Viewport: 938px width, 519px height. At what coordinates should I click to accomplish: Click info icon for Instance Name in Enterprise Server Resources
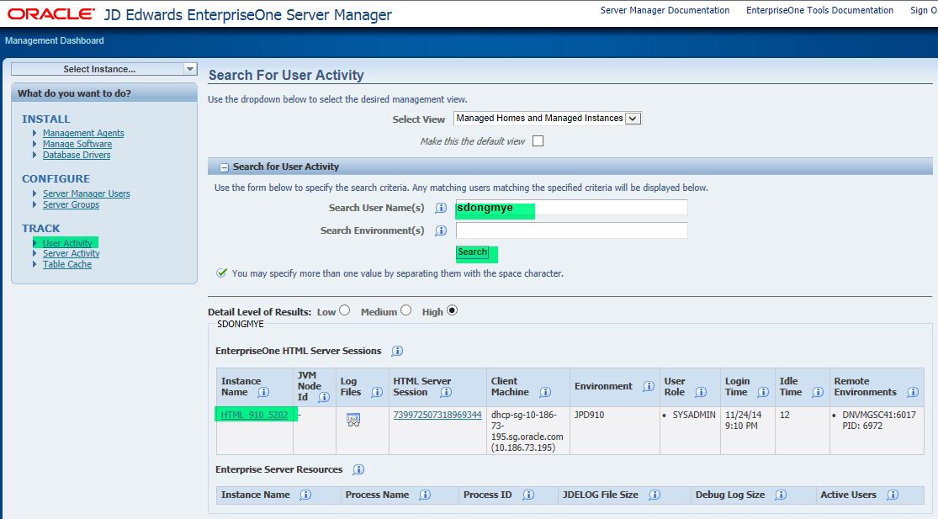click(305, 495)
